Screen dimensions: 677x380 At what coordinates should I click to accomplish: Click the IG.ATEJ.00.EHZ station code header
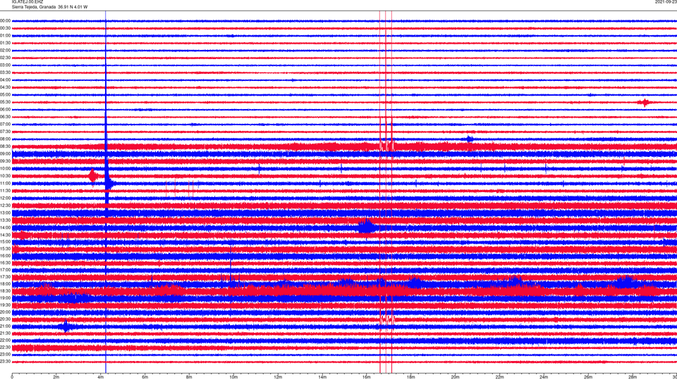tap(28, 2)
